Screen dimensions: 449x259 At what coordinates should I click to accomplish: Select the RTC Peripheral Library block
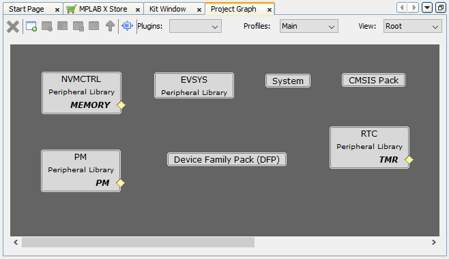click(369, 148)
